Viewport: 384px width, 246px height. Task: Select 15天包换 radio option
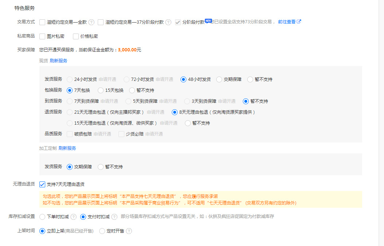point(101,90)
